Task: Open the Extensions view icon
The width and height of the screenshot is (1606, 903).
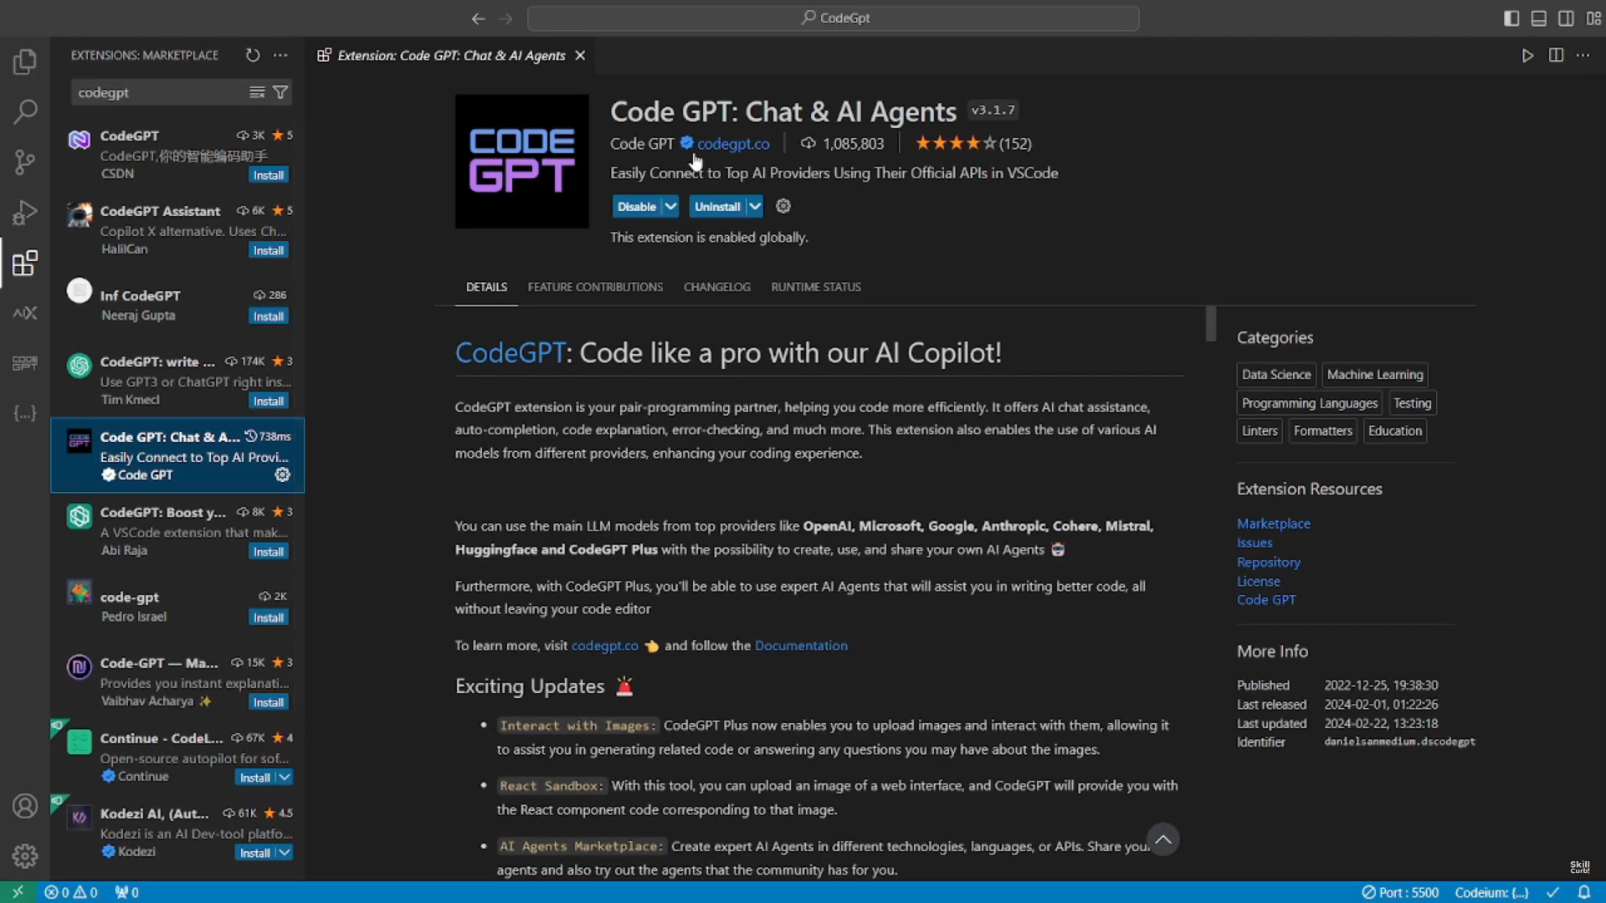Action: pyautogui.click(x=25, y=263)
